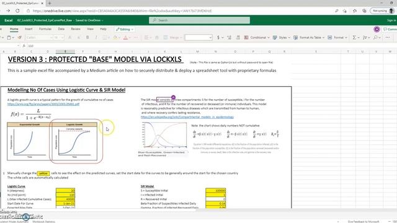397x223 pixels.
Task: Go forward in browser history
Action: click(8, 11)
